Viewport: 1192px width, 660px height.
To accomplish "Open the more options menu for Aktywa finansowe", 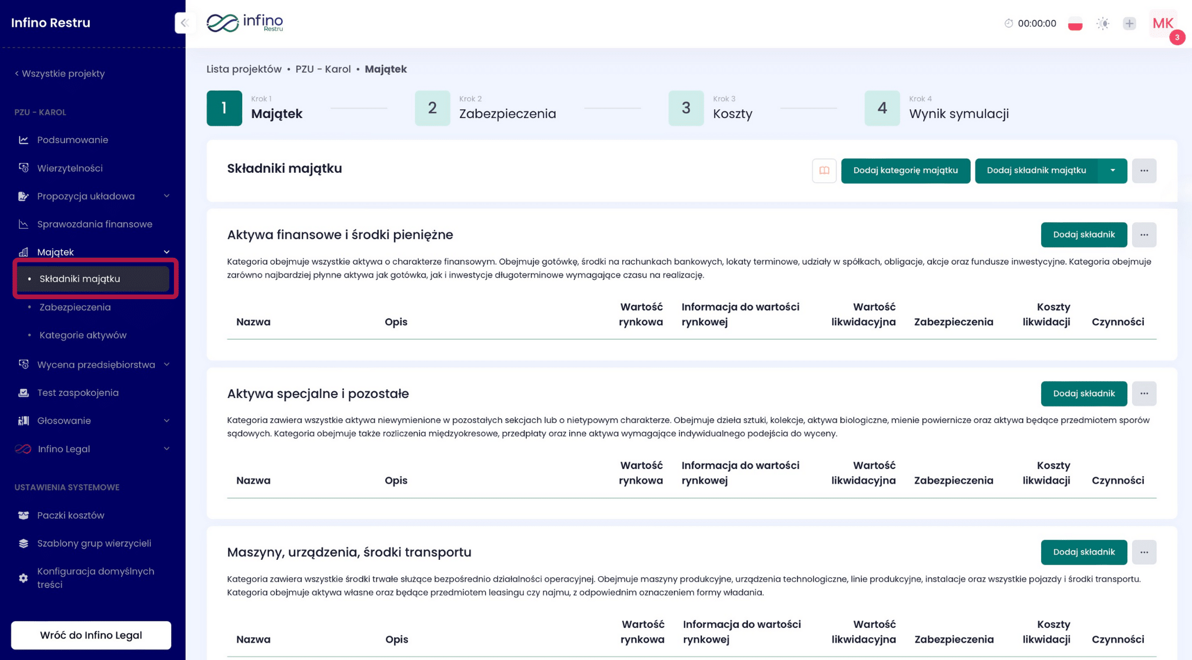I will (1144, 235).
